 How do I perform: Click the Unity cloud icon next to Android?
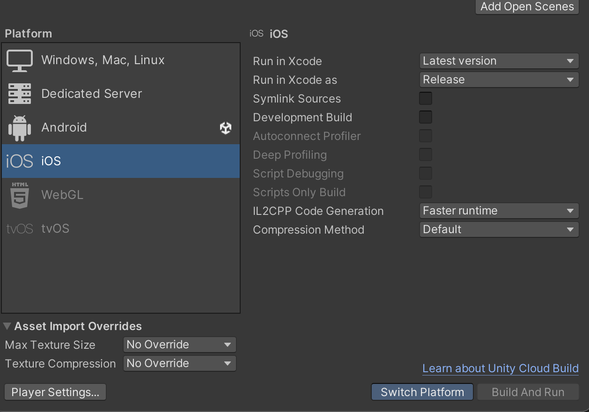[225, 128]
